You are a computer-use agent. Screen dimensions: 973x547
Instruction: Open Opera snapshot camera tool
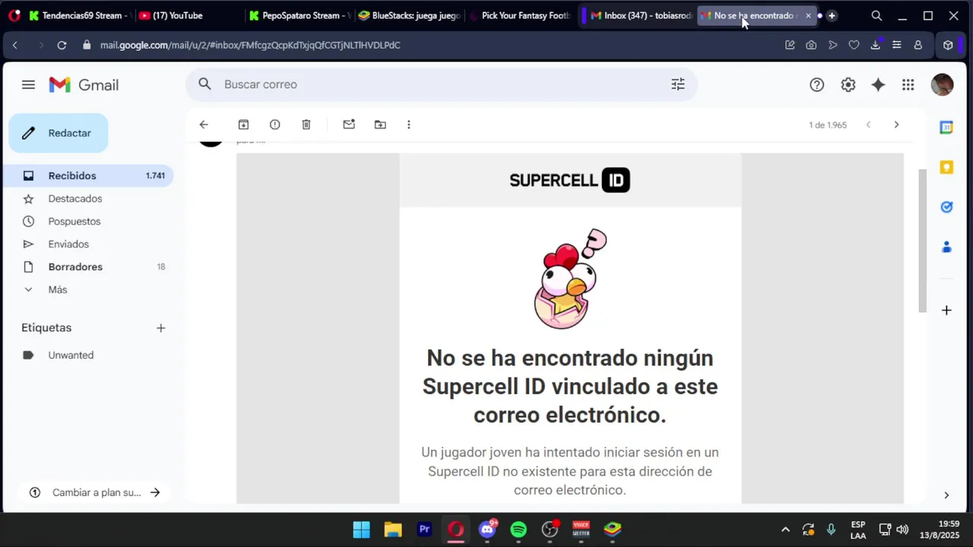pos(811,45)
